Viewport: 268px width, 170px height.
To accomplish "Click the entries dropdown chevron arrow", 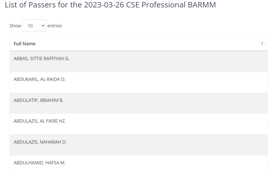I will click(43, 26).
